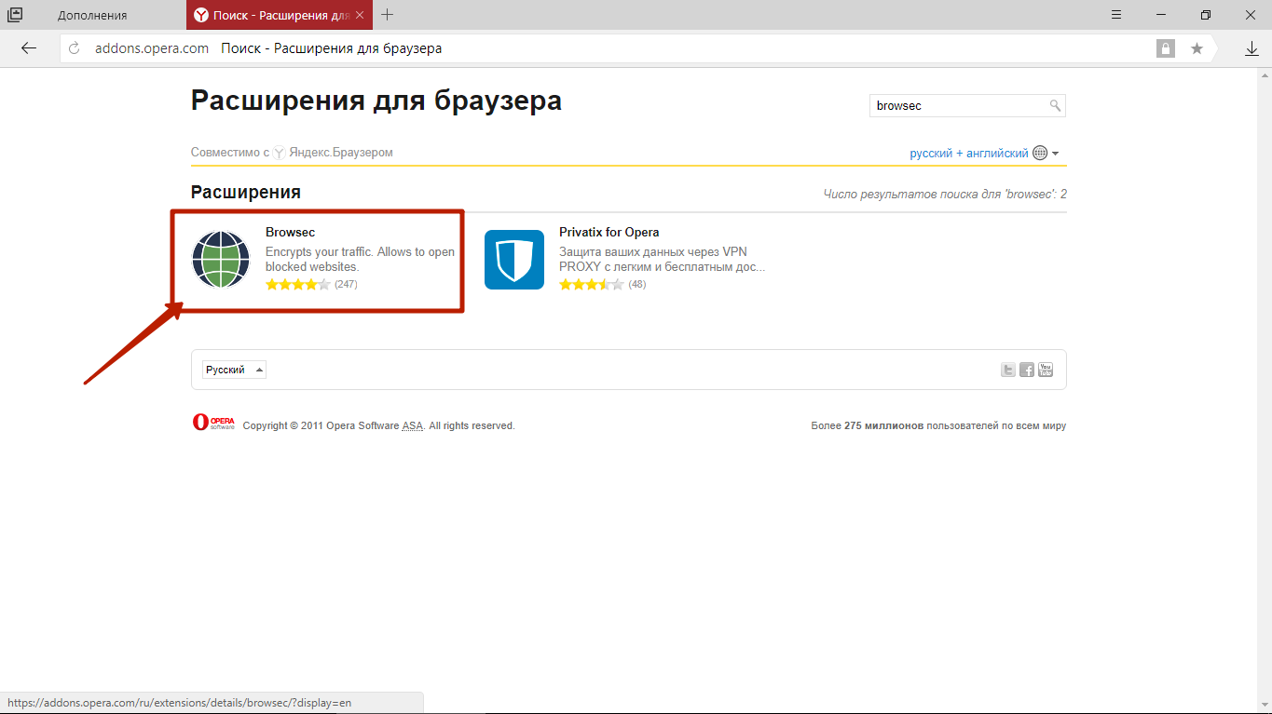The height and width of the screenshot is (714, 1272).
Task: Open the Privatix for Opera title link
Action: click(x=609, y=233)
